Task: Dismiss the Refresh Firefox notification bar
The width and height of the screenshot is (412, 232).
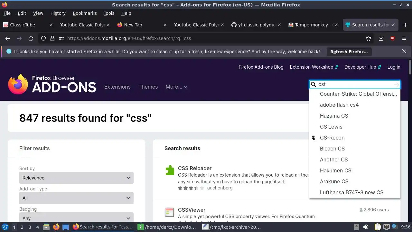Action: 404,51
